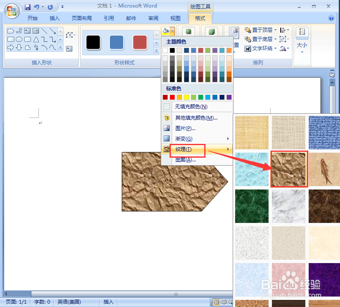Open the 置于顶层 dropdown arrow
340x307 pixels.
(x=275, y=30)
